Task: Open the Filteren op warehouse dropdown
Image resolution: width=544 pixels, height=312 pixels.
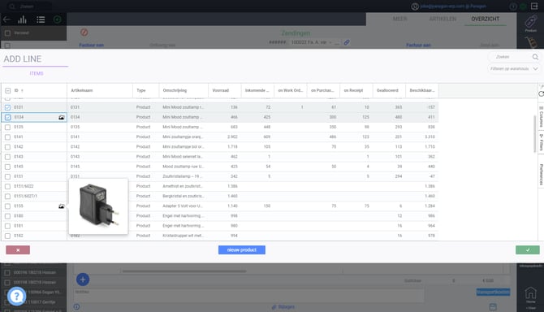Action: [514, 69]
